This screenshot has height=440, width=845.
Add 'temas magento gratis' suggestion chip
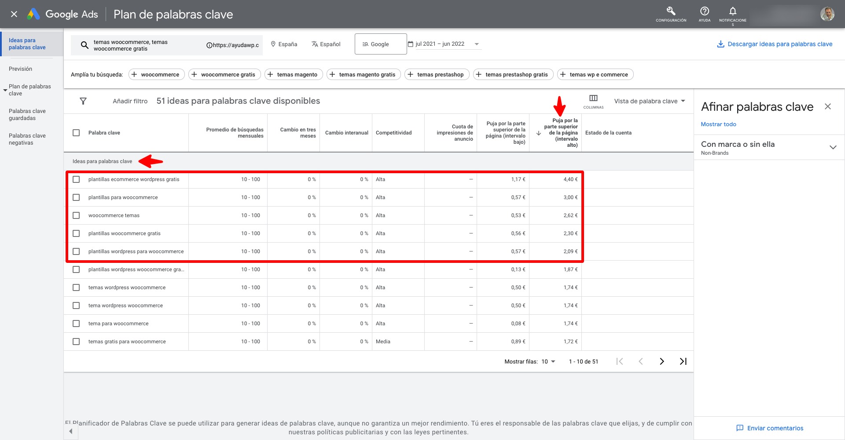tap(364, 75)
